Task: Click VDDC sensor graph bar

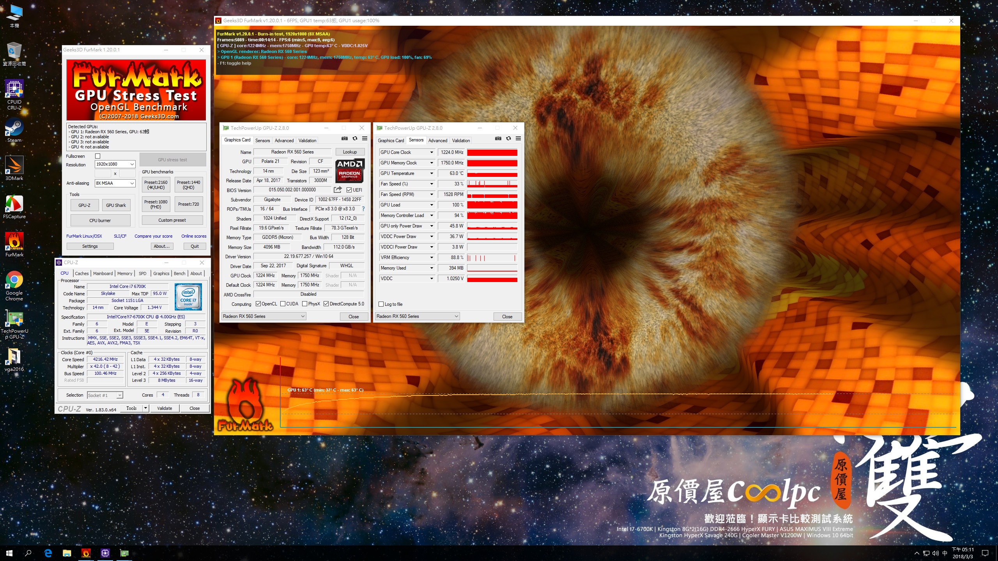Action: 492,279
